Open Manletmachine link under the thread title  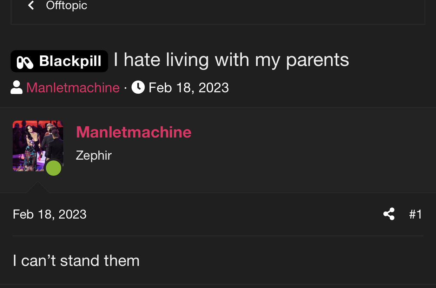pos(73,87)
